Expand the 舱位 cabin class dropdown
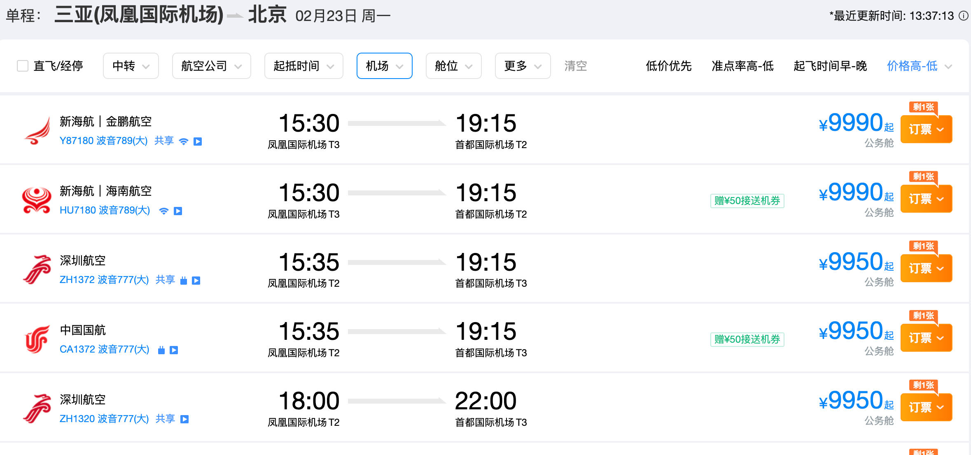The image size is (971, 455). 453,66
